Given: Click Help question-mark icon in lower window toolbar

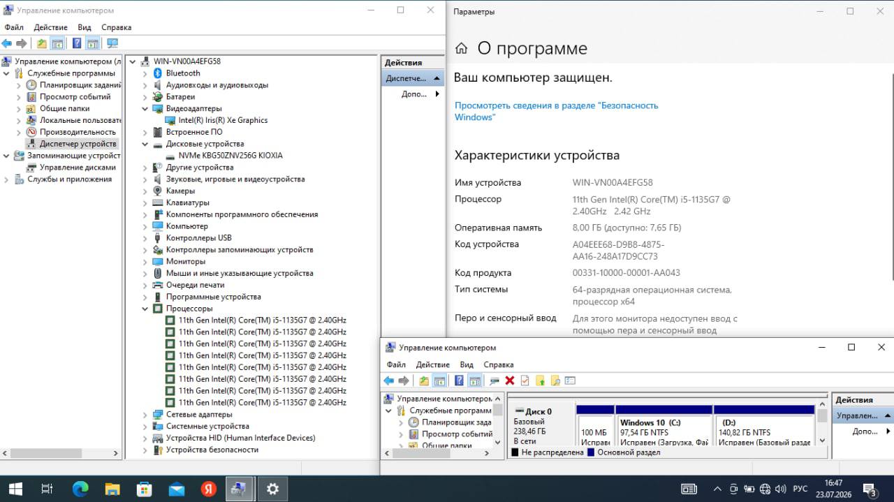Looking at the screenshot, I should click(459, 381).
